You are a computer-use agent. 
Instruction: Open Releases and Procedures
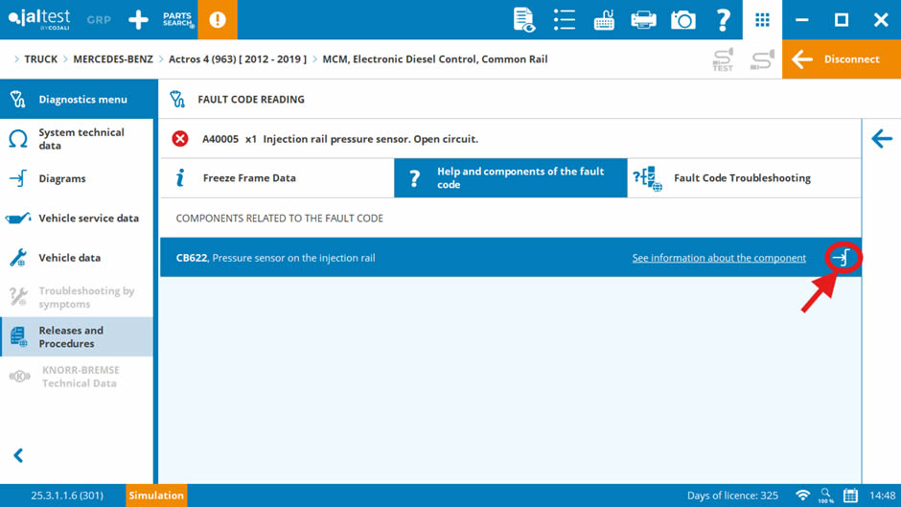(77, 336)
